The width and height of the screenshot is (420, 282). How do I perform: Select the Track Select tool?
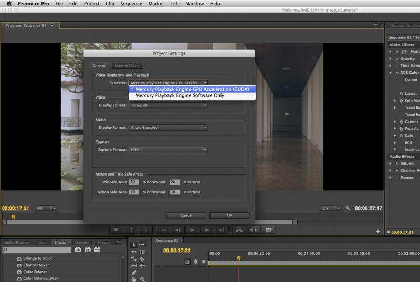pyautogui.click(x=142, y=245)
